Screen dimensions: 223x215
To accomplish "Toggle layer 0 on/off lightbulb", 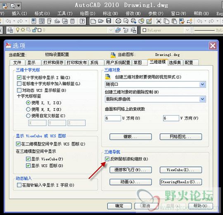I will [x=17, y=30].
